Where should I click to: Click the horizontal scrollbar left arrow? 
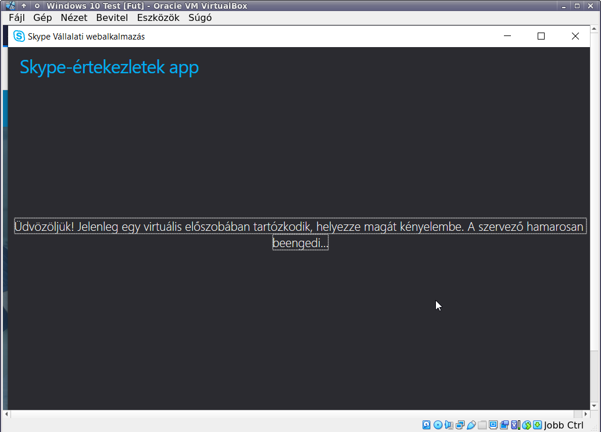pyautogui.click(x=6, y=414)
